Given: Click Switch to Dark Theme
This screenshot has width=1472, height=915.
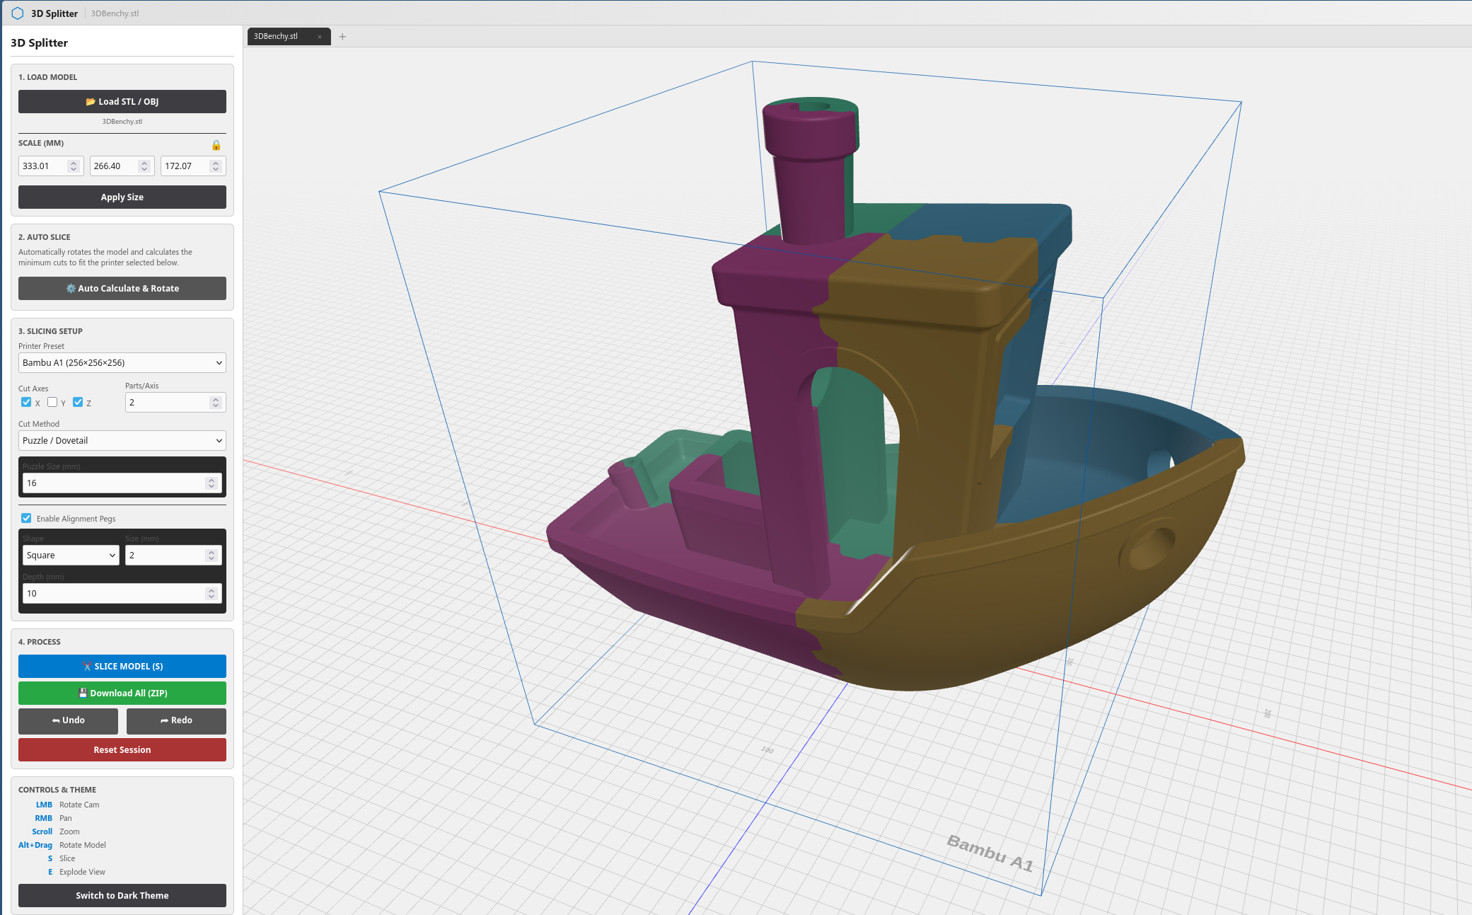Looking at the screenshot, I should point(122,896).
